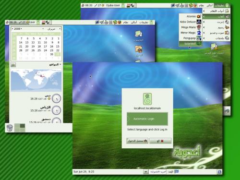The width and height of the screenshot is (240, 180).
Task: Go to previous year arrow beside 2008
Action: pyautogui.click(x=12, y=29)
